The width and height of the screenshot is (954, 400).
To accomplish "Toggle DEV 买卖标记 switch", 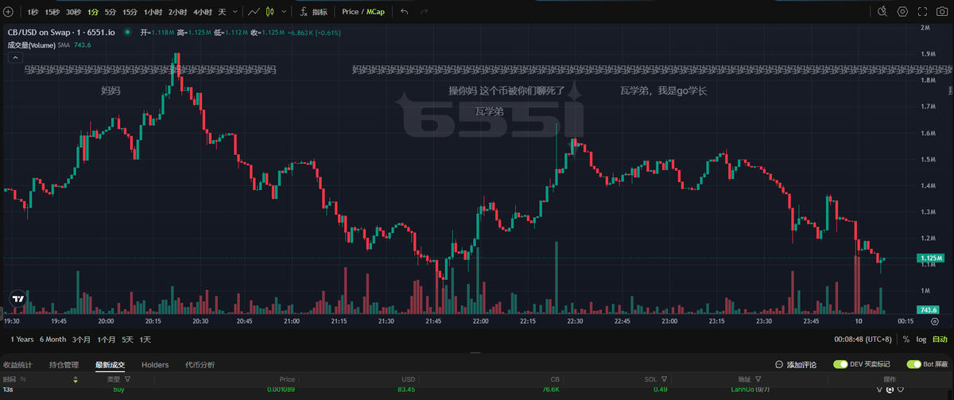I will click(x=840, y=364).
